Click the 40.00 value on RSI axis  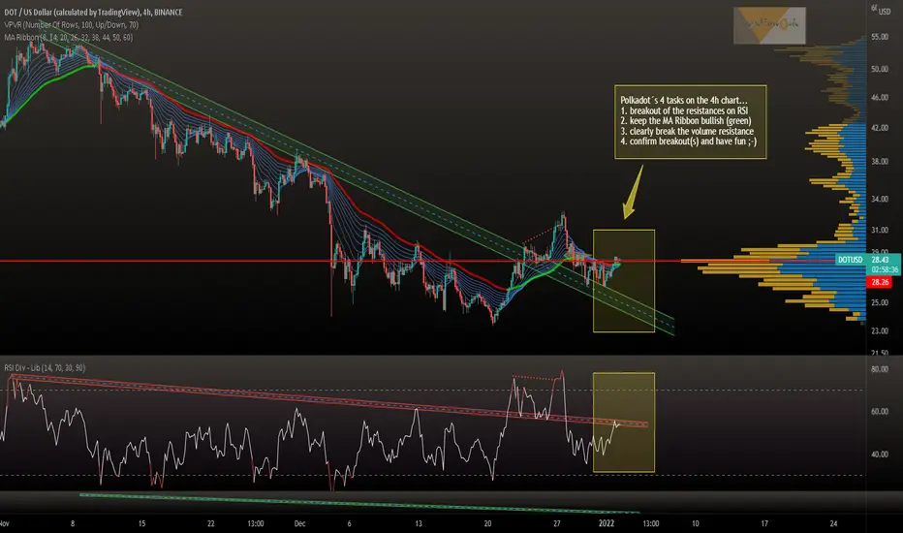pos(880,455)
